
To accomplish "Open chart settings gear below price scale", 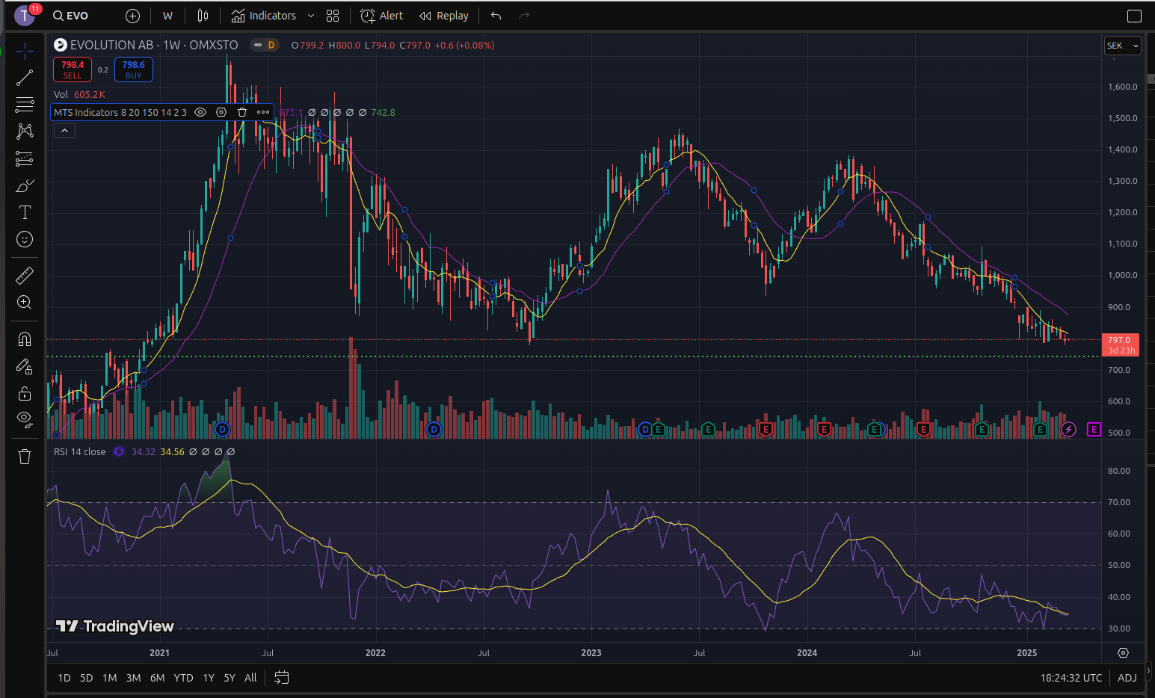I will 1123,652.
